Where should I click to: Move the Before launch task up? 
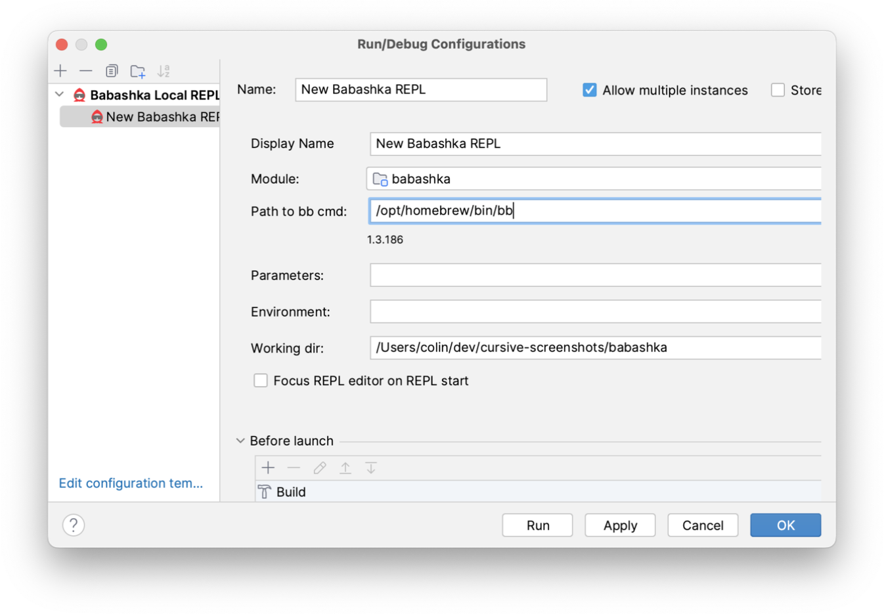tap(345, 468)
